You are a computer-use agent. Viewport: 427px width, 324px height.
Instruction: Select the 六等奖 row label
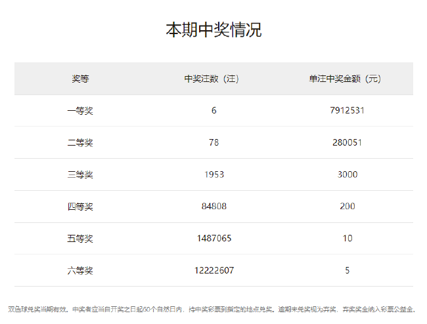(x=80, y=270)
